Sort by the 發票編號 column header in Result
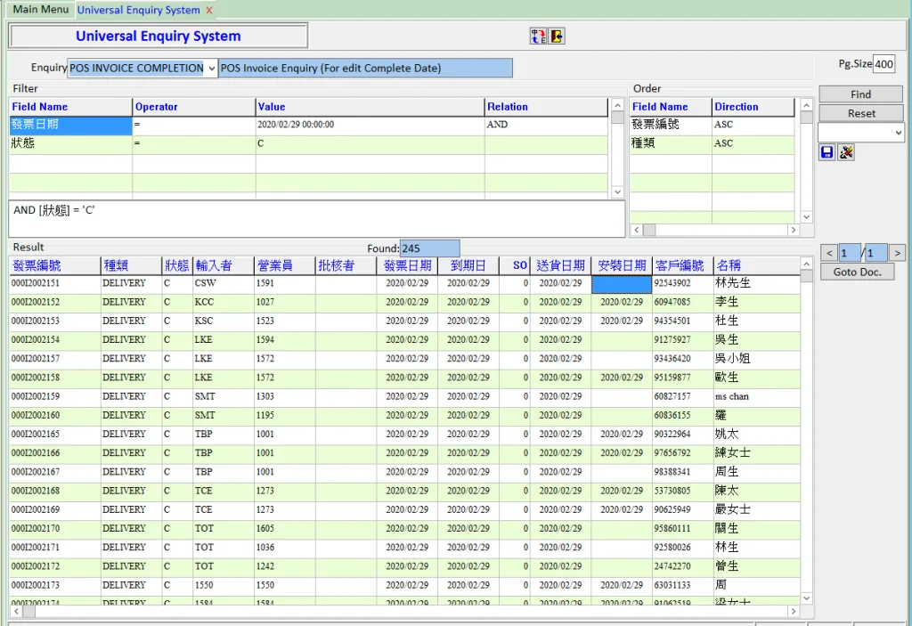 (x=37, y=265)
